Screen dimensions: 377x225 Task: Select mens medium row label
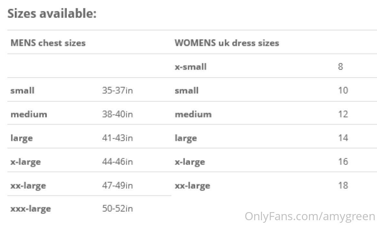[29, 114]
